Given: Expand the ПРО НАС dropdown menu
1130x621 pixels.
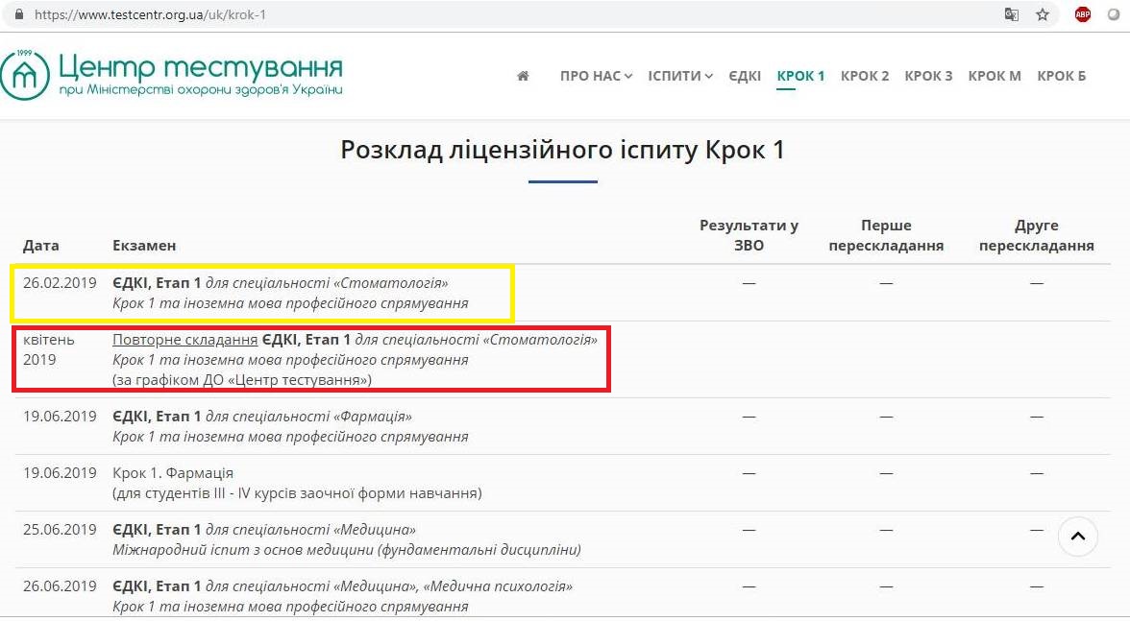Looking at the screenshot, I should point(596,76).
